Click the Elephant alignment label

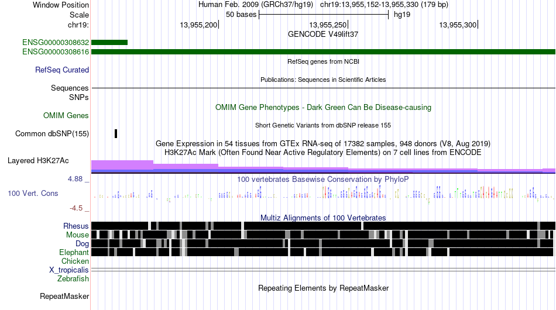point(74,253)
